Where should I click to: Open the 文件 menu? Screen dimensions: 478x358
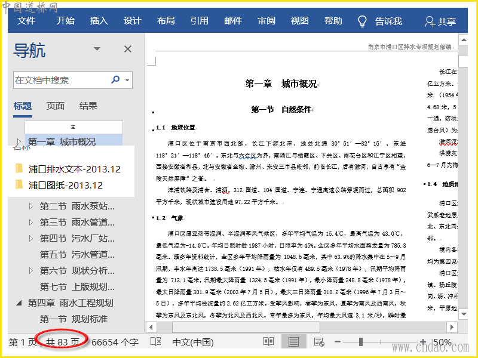(x=26, y=21)
